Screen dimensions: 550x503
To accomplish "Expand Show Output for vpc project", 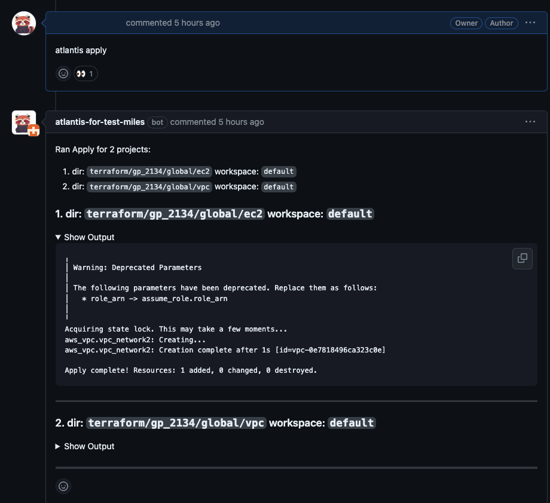I will [x=85, y=446].
